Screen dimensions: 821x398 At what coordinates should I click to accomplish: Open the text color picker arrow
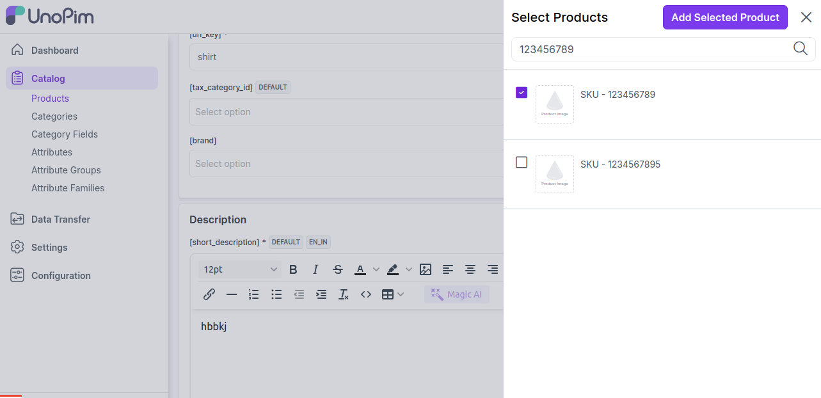[376, 269]
